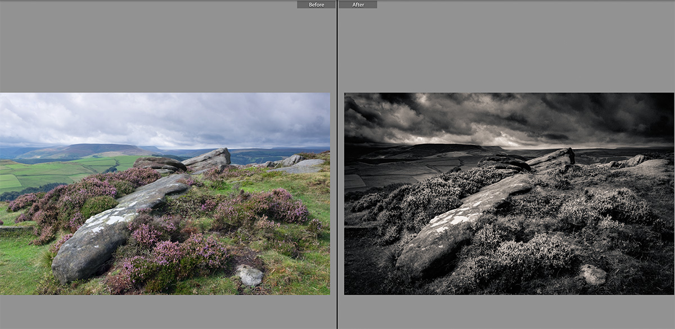
Task: Click the small white stone in Before photo
Action: coord(250,275)
